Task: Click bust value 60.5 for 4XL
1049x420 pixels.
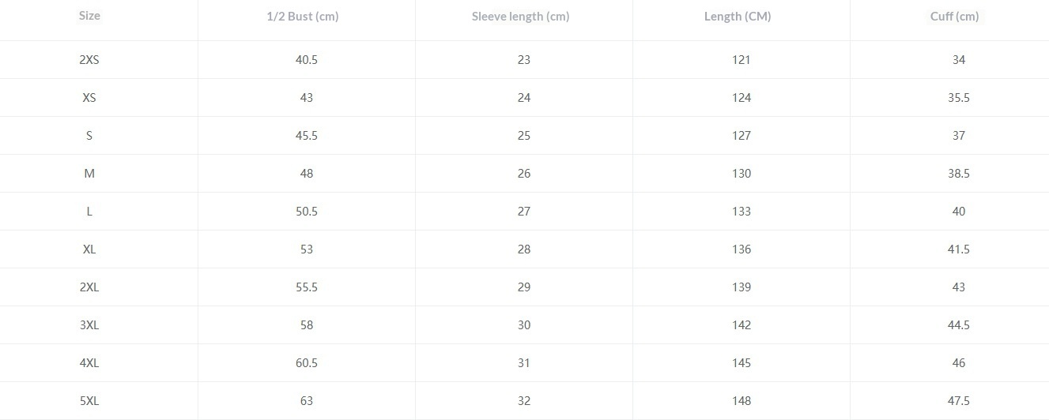Action: pyautogui.click(x=307, y=363)
